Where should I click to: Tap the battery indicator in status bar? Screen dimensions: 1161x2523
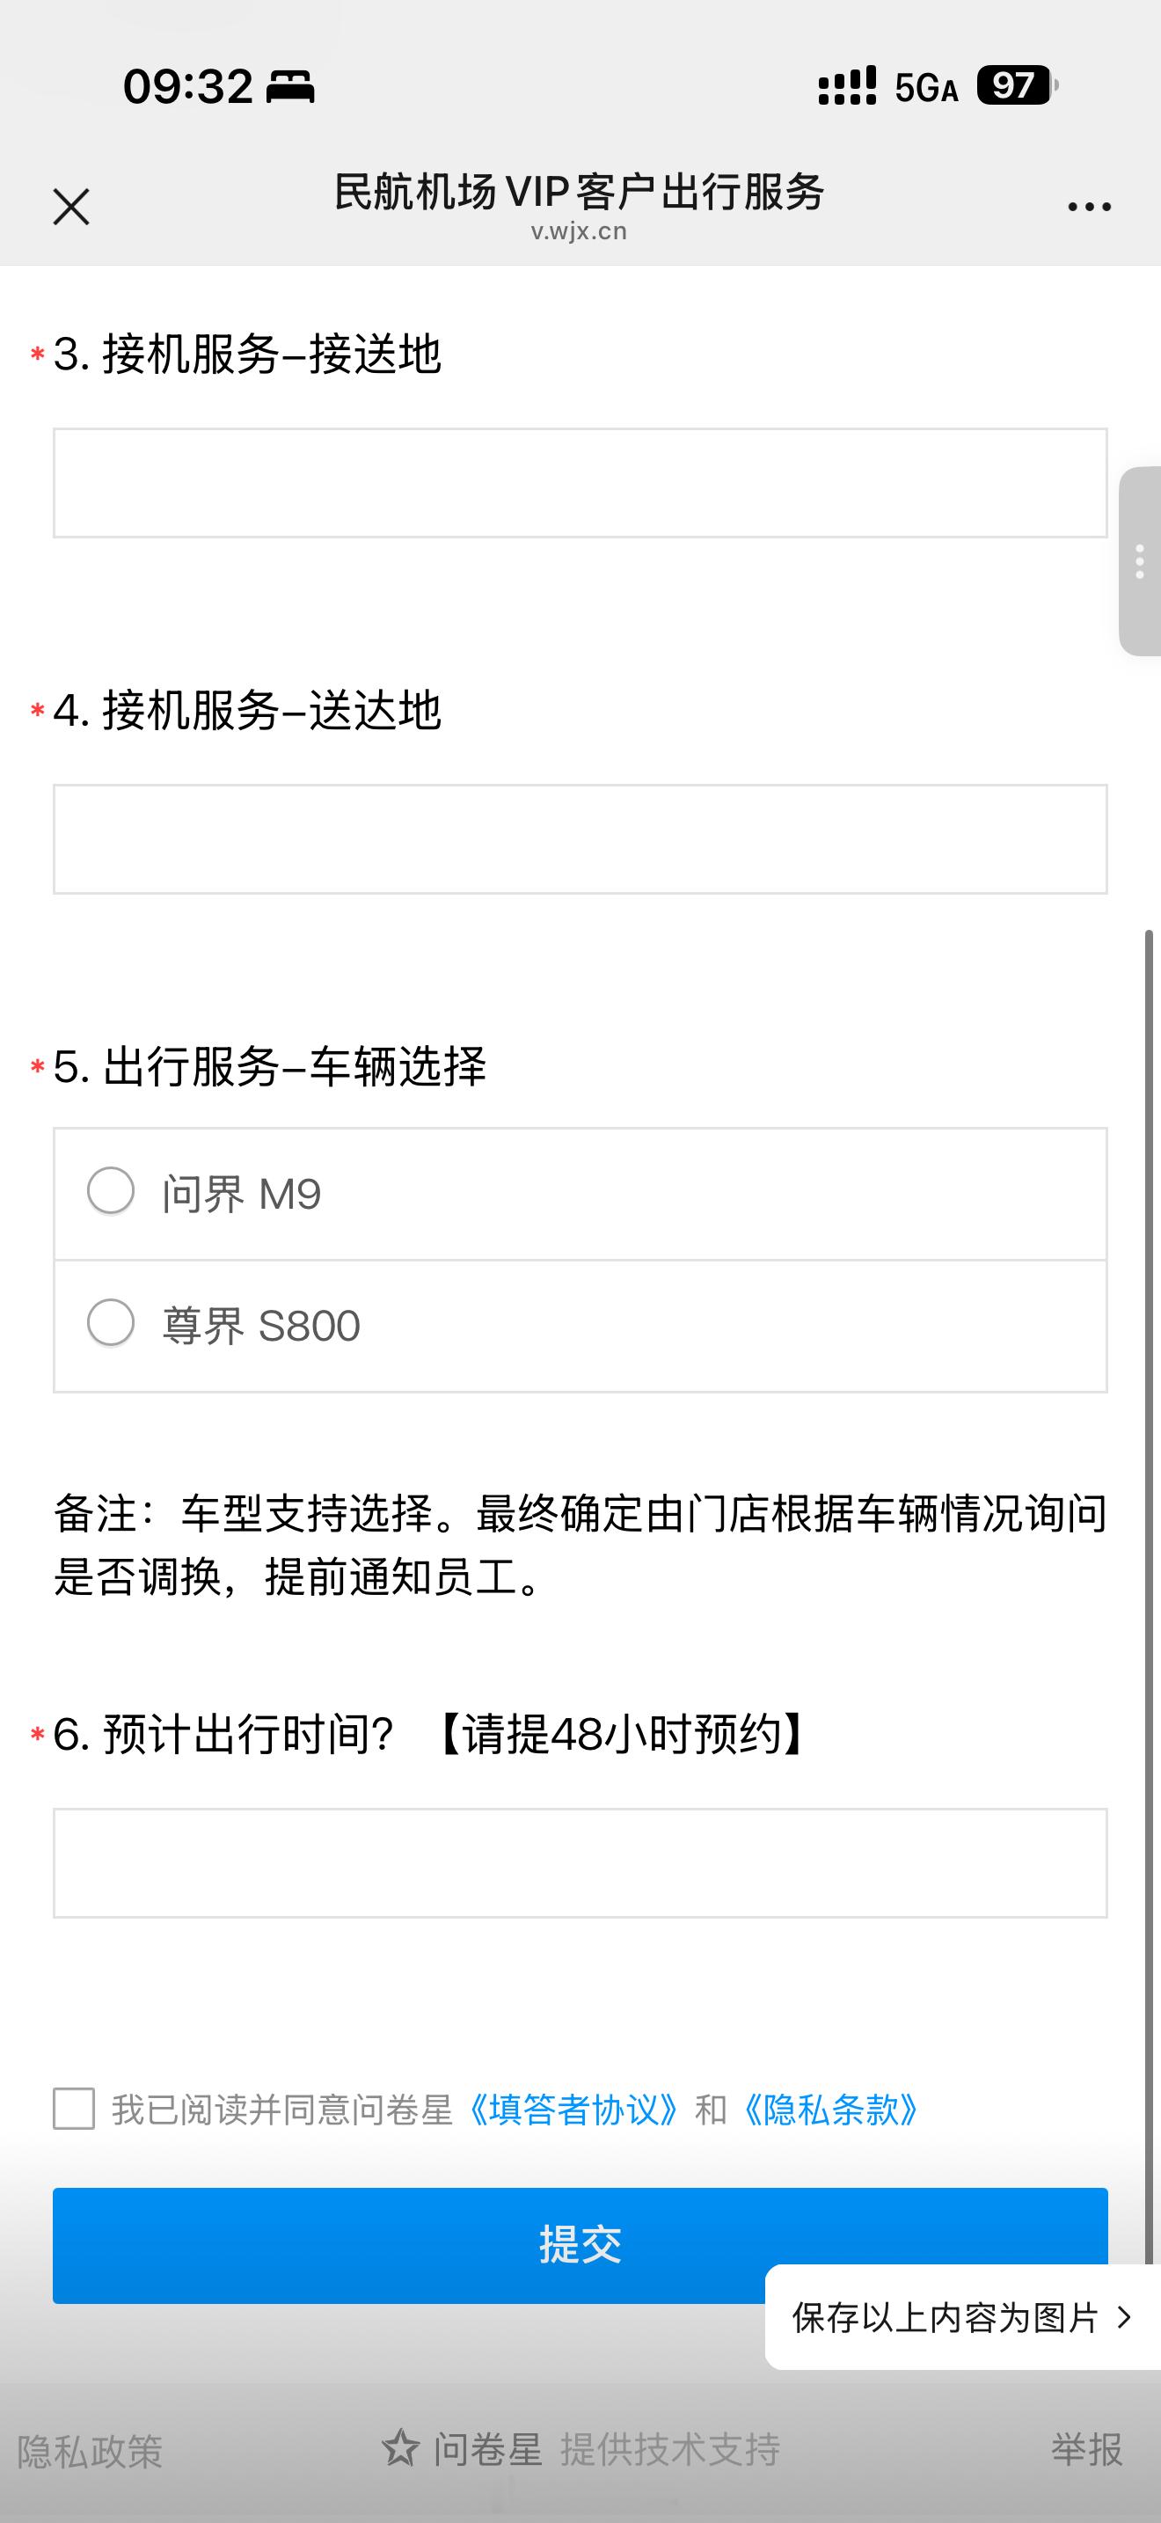(x=1016, y=85)
